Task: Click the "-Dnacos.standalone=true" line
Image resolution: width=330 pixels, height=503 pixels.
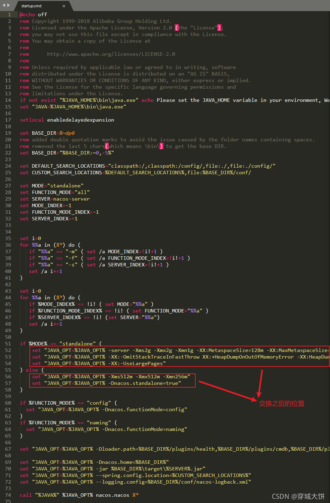Action: (107, 383)
